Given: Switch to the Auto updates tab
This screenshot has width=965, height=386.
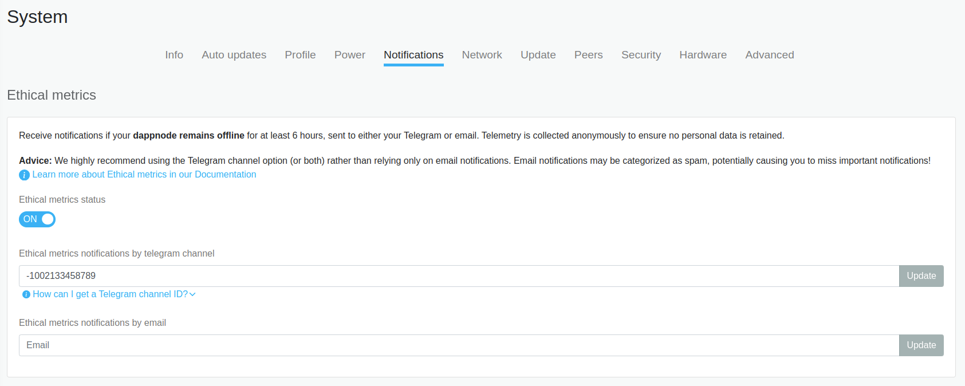Looking at the screenshot, I should coord(234,55).
